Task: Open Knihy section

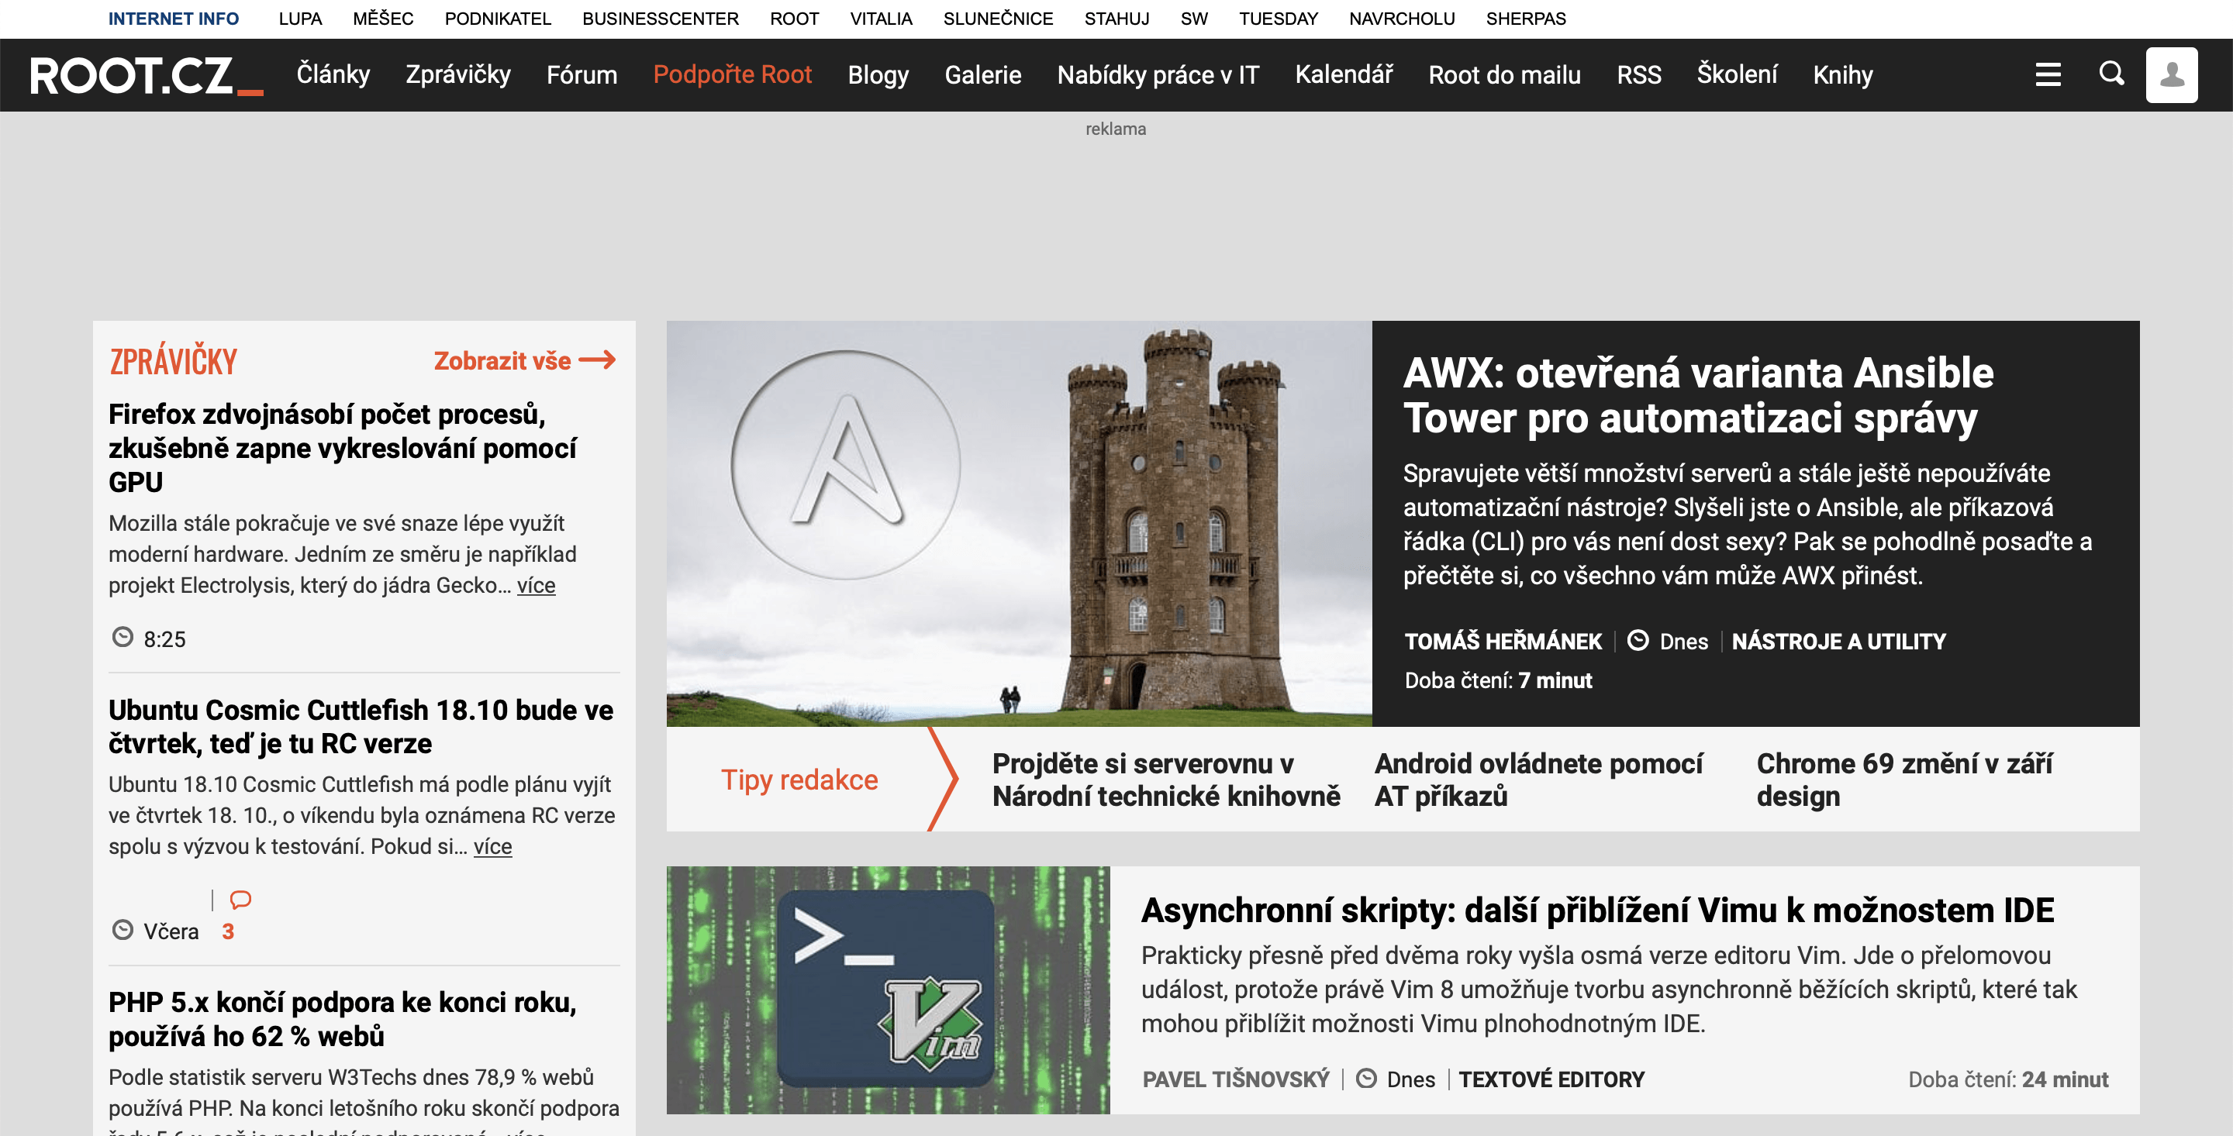Action: click(1842, 74)
